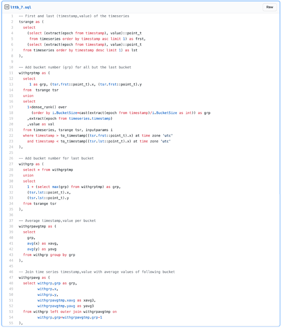Image resolution: width=282 pixels, height=328 pixels.
Task: Click '1+dense_rank() over' text
Action: 47,107
